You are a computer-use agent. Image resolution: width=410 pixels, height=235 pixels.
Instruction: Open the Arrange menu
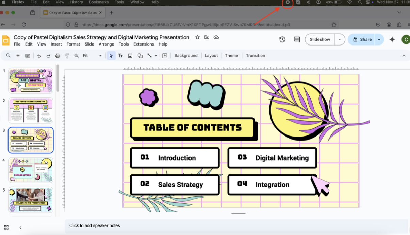click(106, 44)
